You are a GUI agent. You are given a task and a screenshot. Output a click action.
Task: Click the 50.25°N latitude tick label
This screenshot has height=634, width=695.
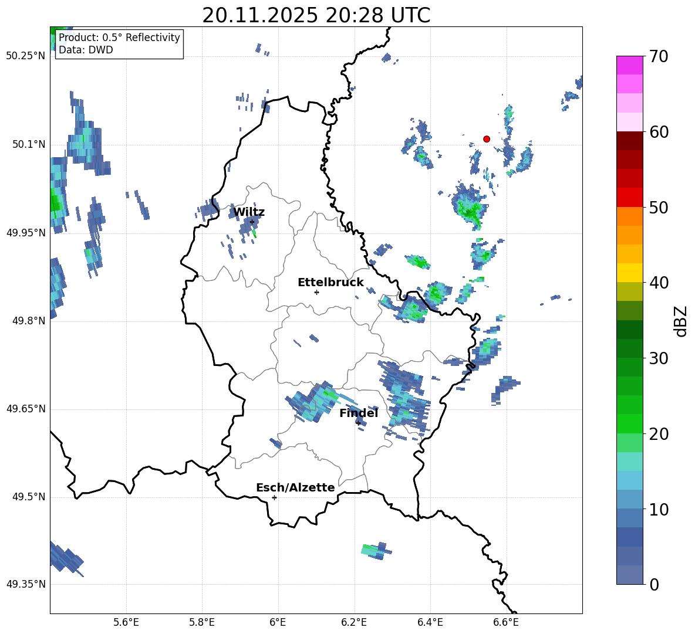click(x=25, y=56)
